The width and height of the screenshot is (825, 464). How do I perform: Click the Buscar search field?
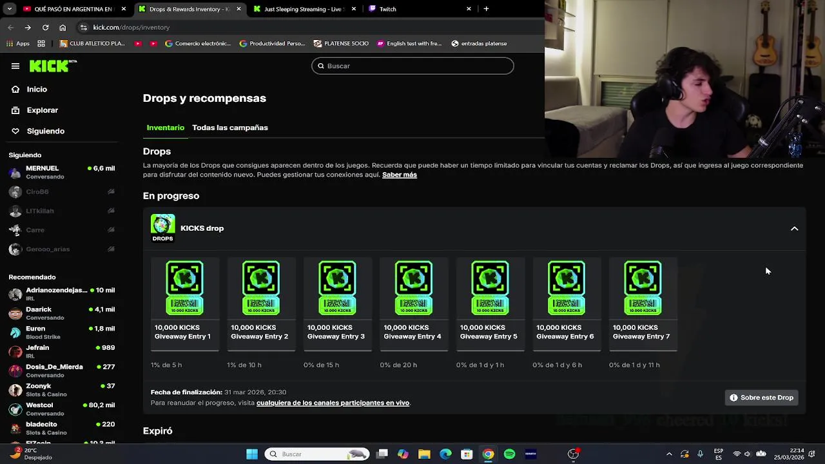click(x=412, y=66)
